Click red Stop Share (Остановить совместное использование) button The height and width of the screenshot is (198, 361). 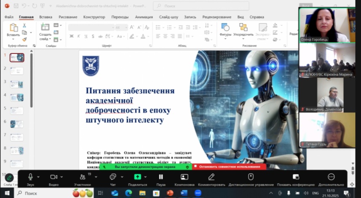pyautogui.click(x=230, y=166)
